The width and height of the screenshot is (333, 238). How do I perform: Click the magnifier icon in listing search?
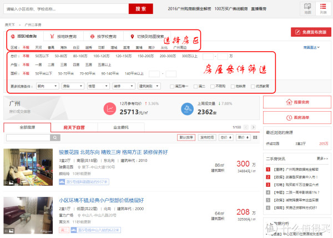click(55, 137)
